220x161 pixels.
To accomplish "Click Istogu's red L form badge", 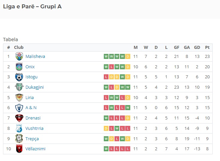I will [x=106, y=77].
